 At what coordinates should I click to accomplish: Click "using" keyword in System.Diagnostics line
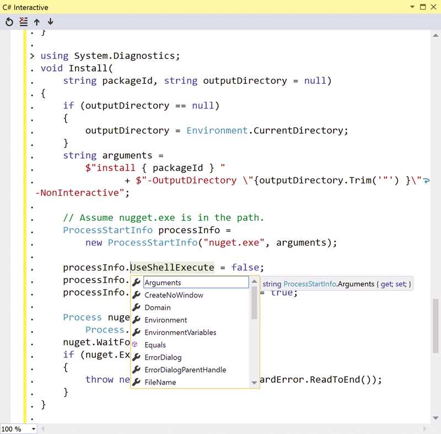pos(55,56)
